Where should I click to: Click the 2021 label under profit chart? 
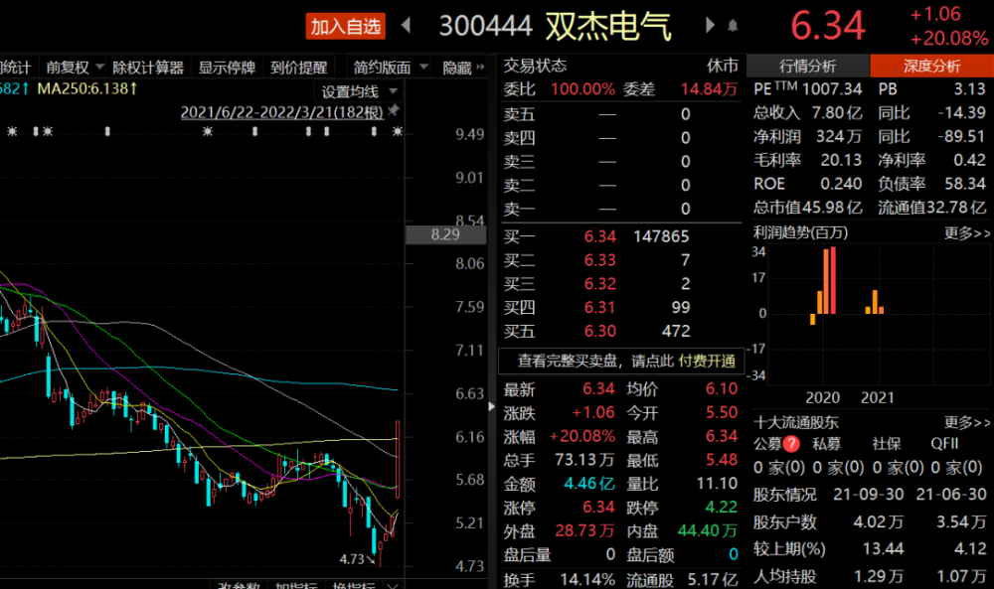(x=878, y=397)
